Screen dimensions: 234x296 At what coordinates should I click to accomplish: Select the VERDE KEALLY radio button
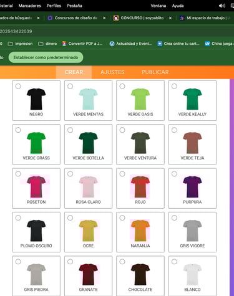click(174, 86)
